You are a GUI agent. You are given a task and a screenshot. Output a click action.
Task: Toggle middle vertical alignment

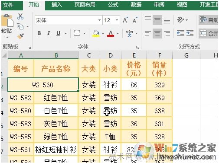(x=157, y=20)
